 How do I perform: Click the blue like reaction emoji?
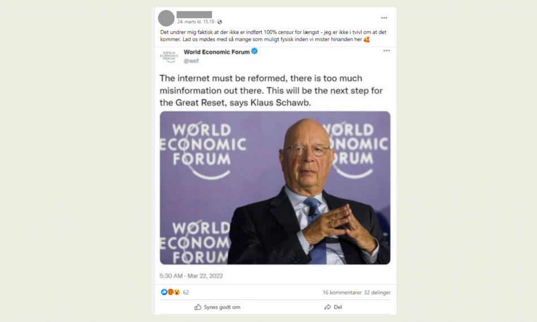pos(164,292)
